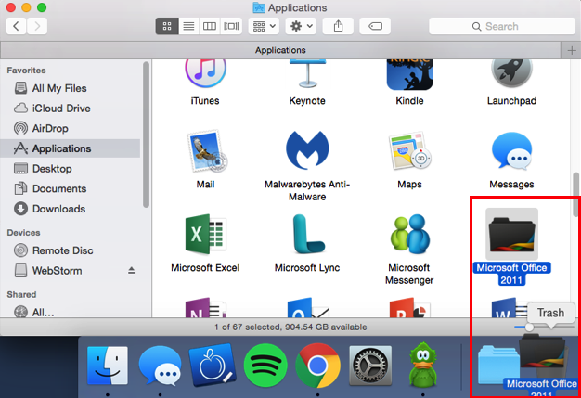Switch to column view
The width and height of the screenshot is (581, 398).
[x=210, y=26]
